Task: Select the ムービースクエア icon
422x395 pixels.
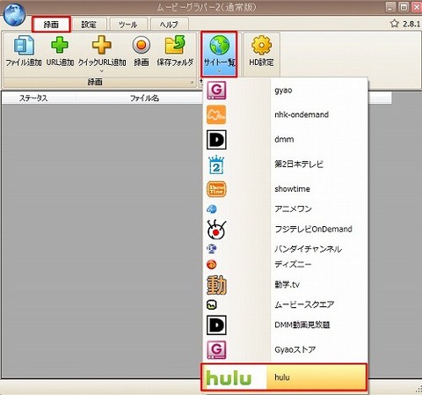Action: (x=212, y=304)
